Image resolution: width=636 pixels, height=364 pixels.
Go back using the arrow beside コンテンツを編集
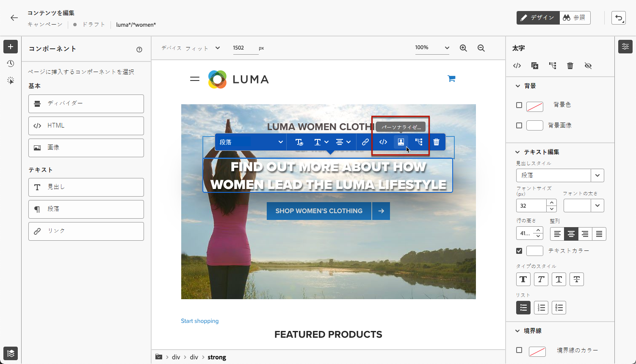(14, 18)
